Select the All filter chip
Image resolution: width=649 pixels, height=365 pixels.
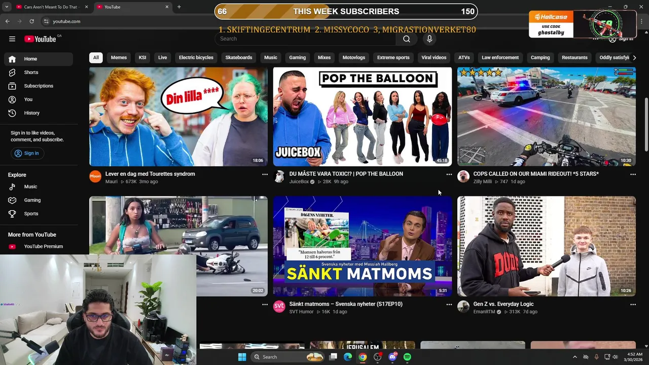coord(96,57)
